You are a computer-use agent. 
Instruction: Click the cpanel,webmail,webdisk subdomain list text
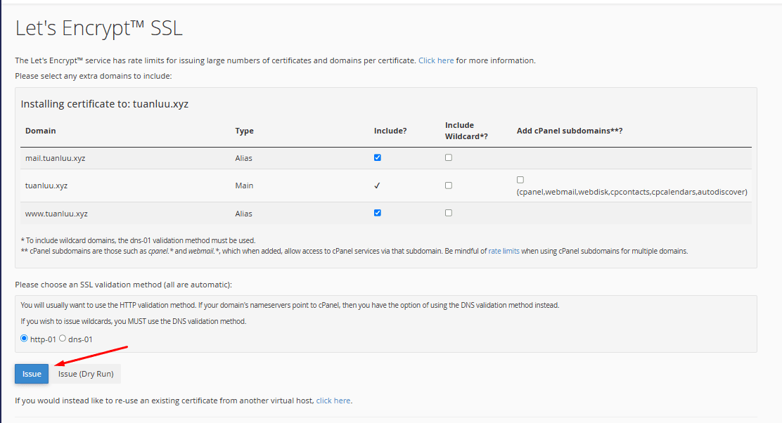(x=632, y=192)
